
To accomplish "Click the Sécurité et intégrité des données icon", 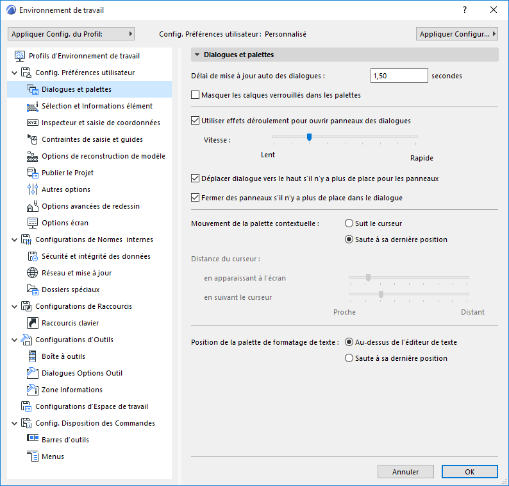I will 33,256.
